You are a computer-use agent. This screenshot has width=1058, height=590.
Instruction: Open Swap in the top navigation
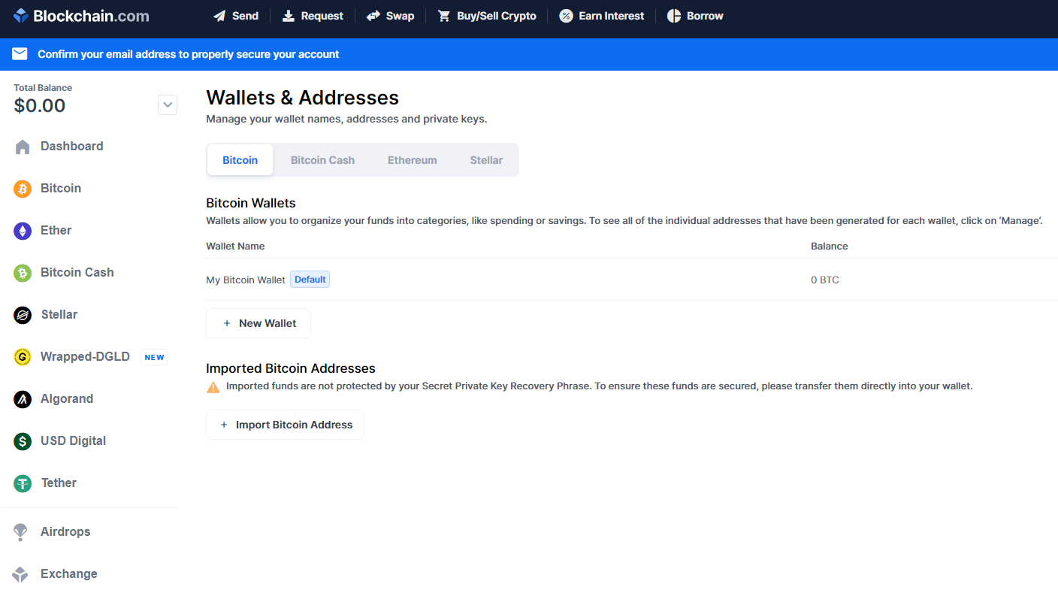point(390,16)
